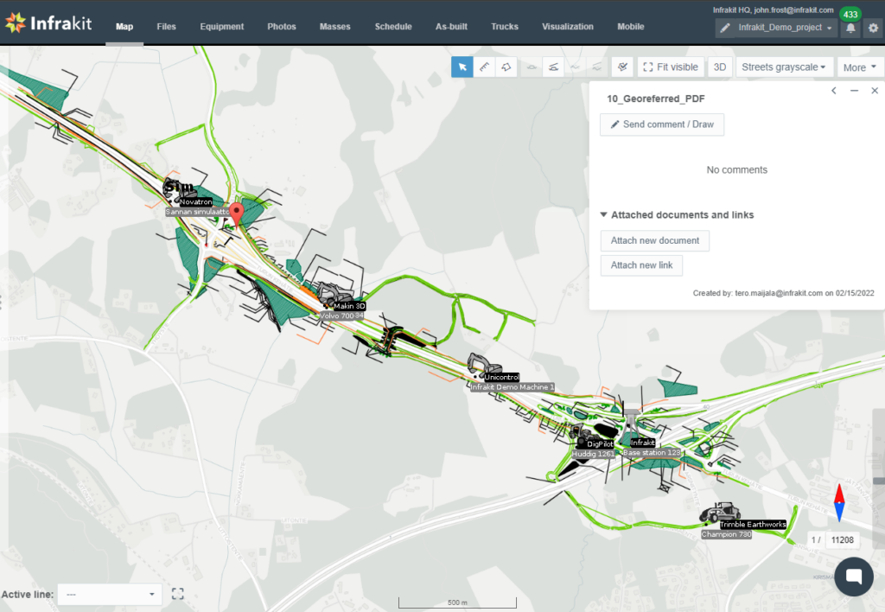Screen dimensions: 885x612
Task: Toggle the 3D view button
Action: tap(719, 67)
